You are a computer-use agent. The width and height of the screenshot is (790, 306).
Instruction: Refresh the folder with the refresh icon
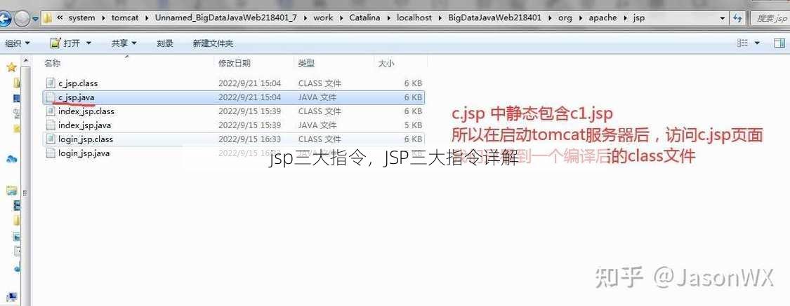pos(738,19)
